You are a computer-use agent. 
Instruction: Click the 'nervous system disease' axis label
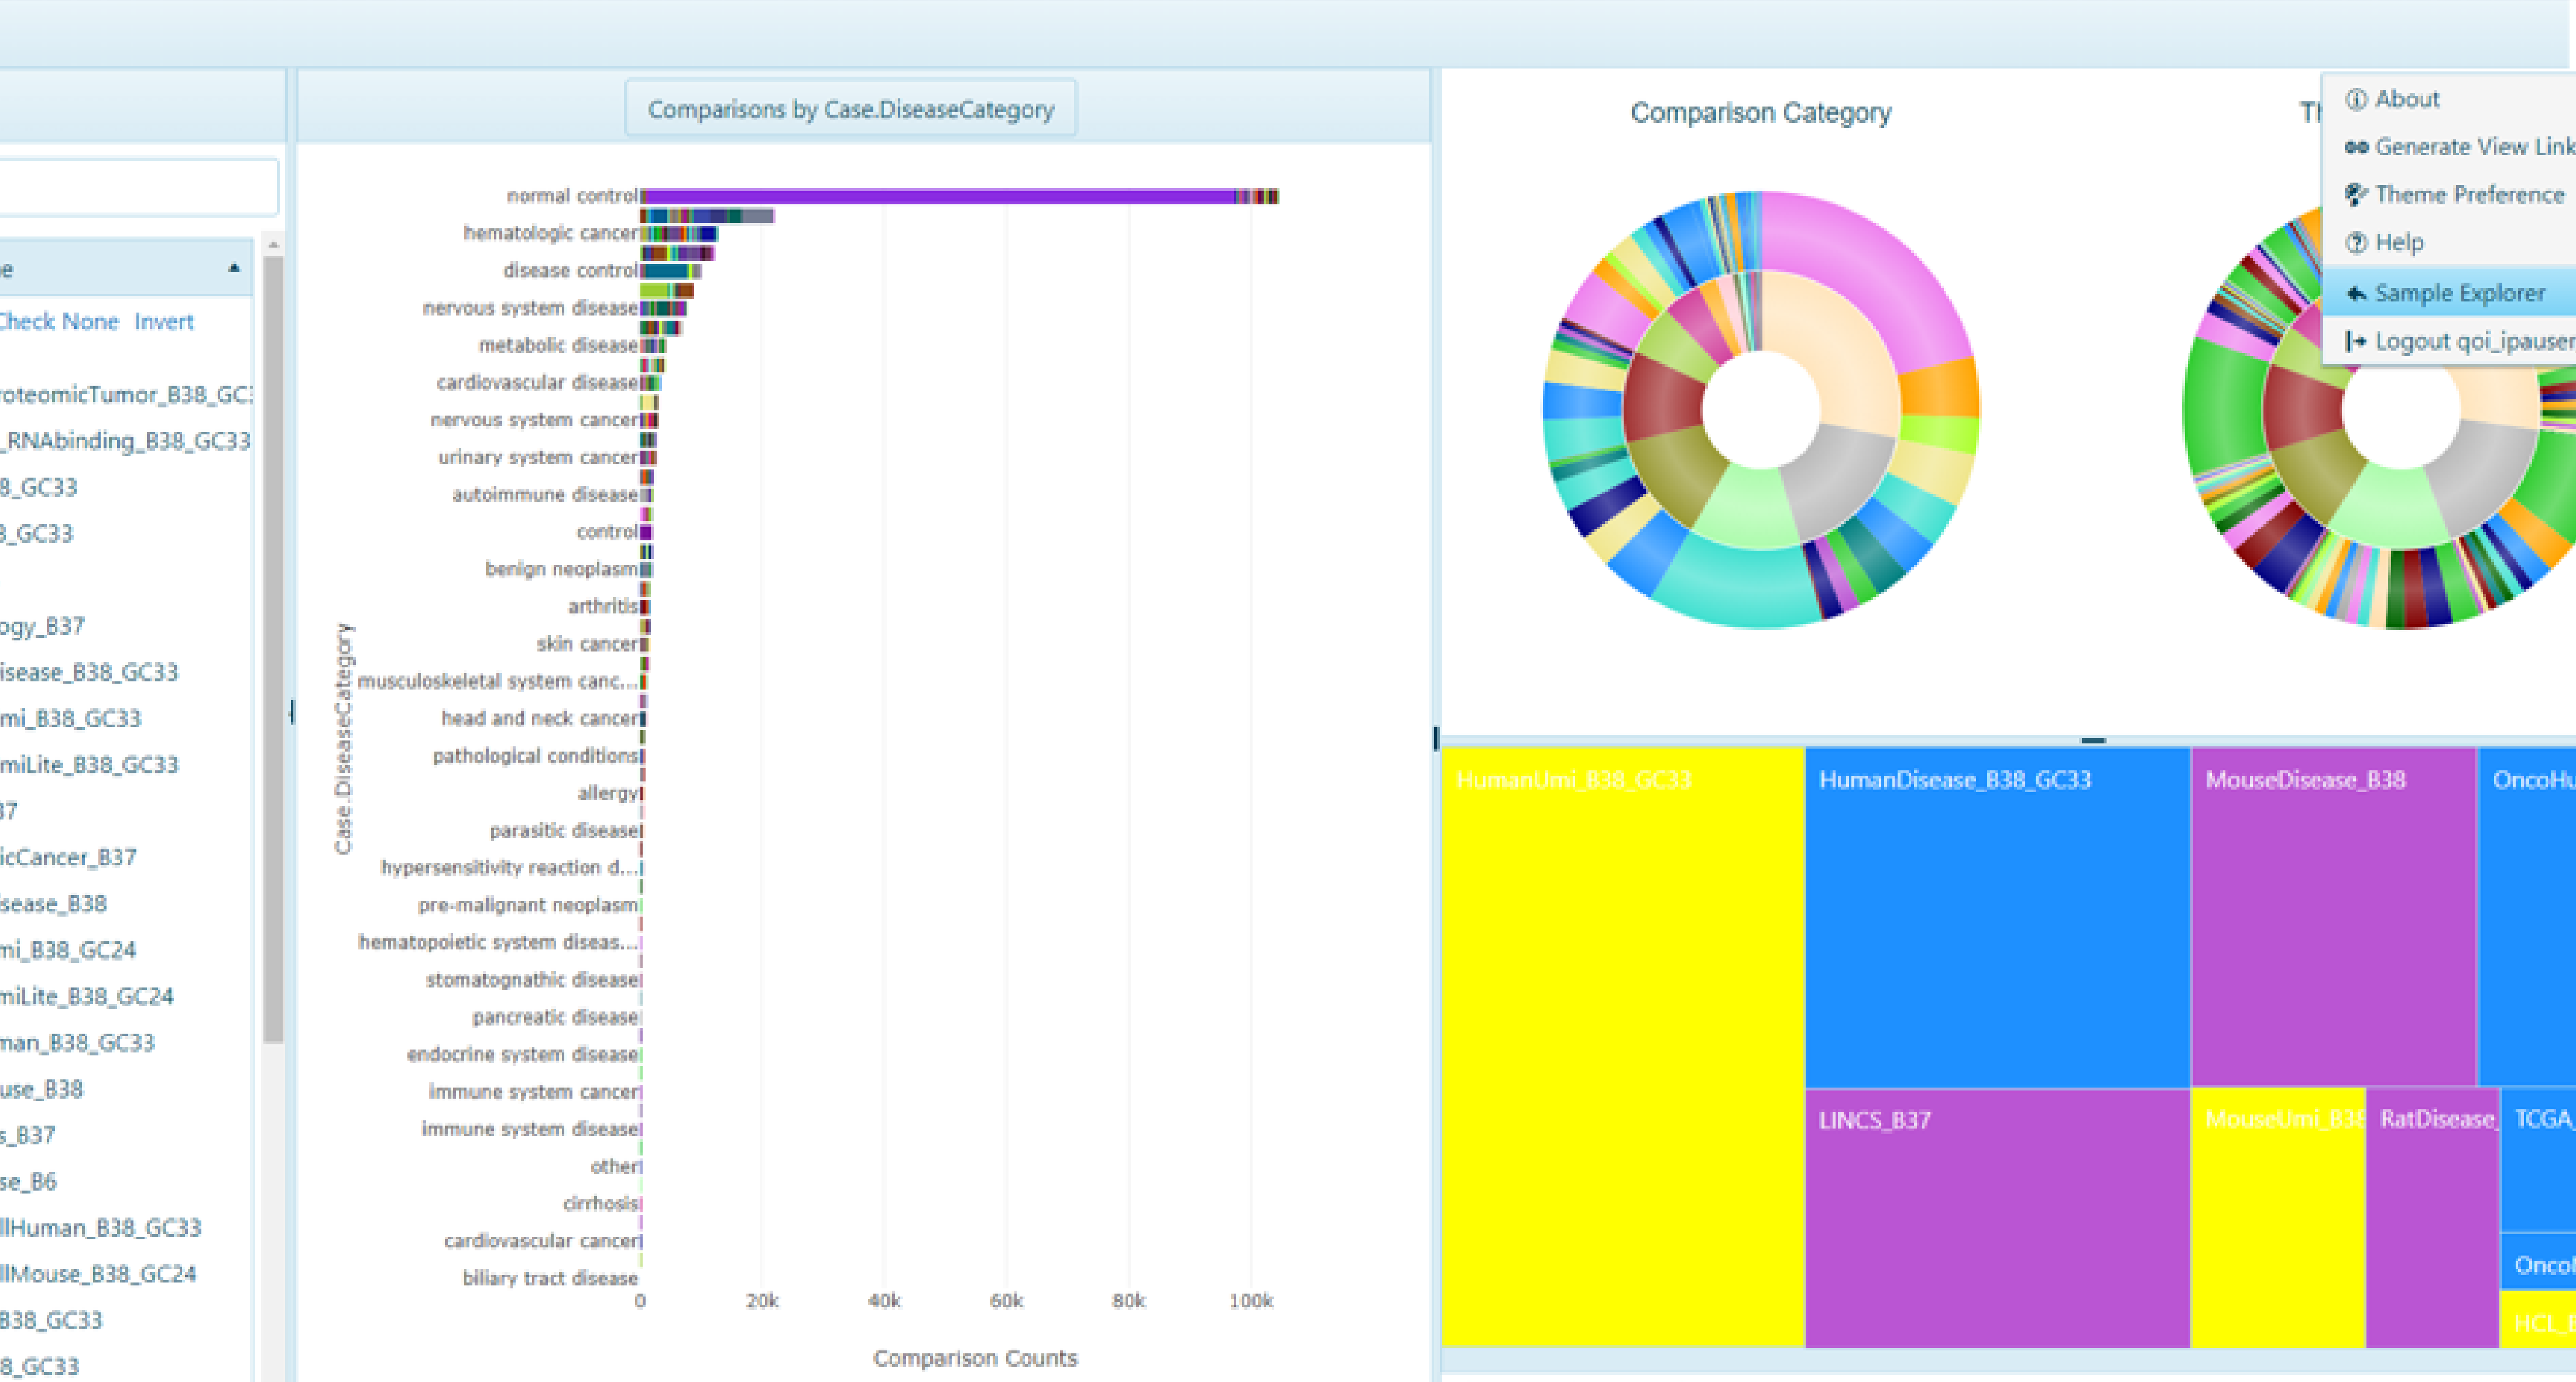530,308
